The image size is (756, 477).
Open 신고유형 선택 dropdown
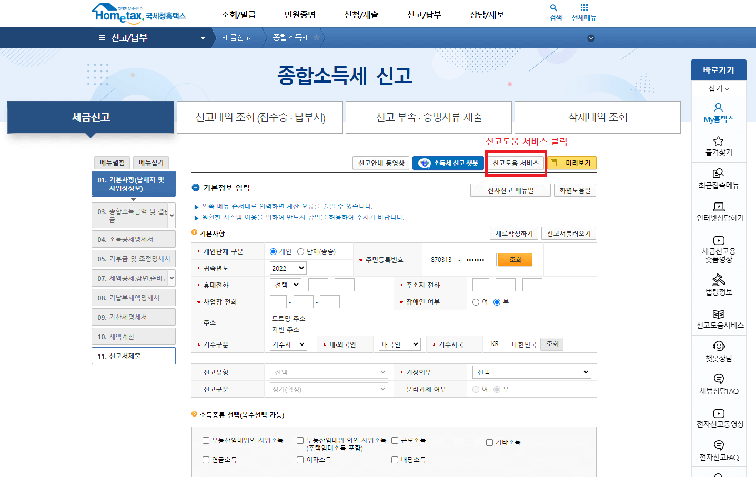pos(329,372)
